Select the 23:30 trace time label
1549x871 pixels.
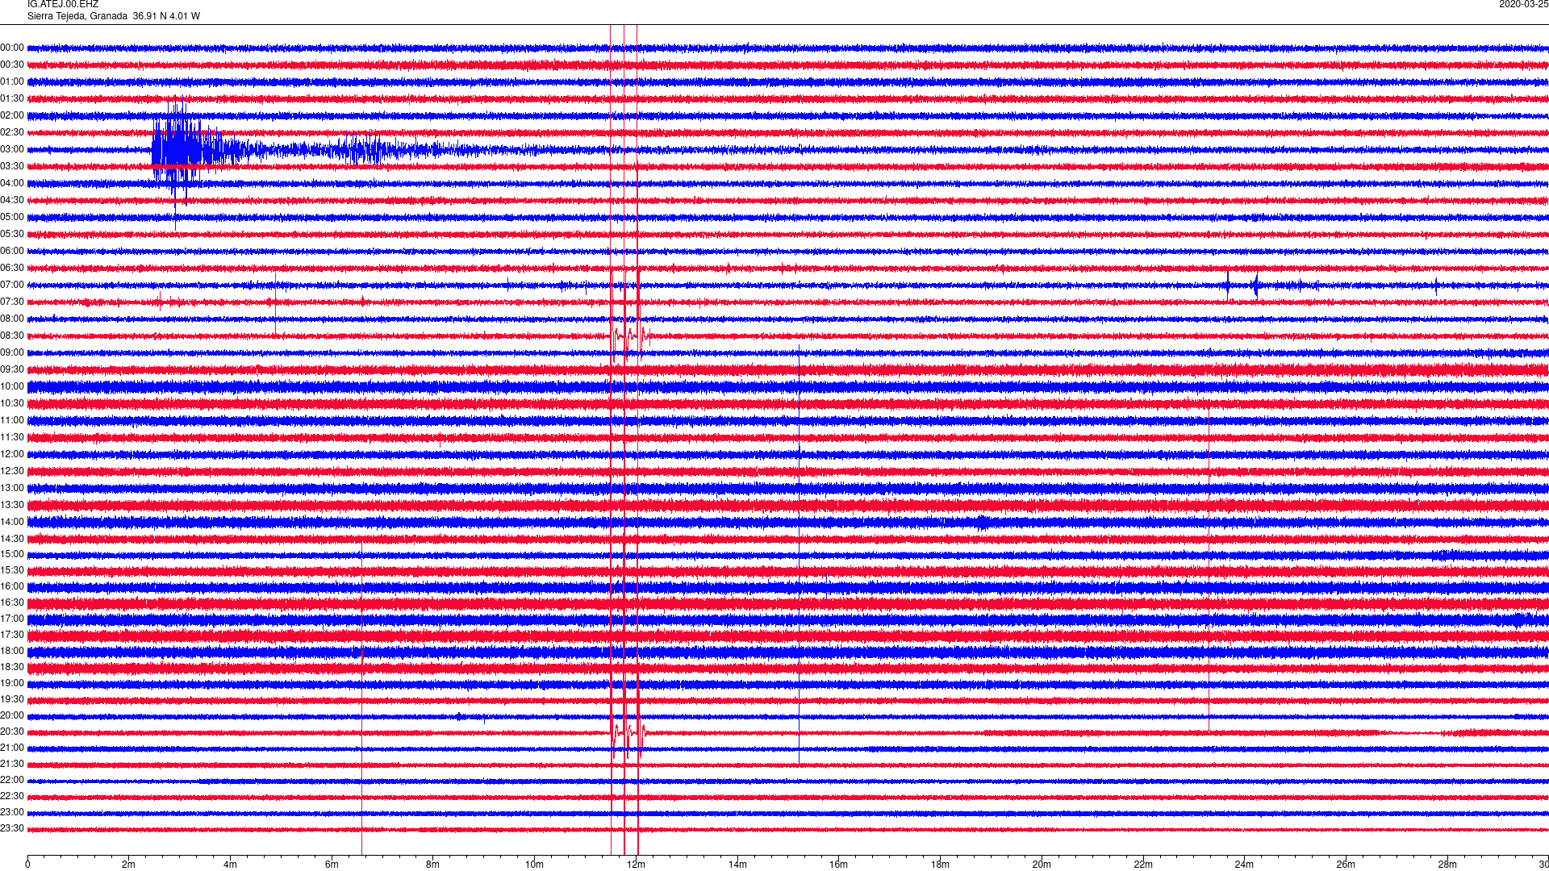pos(12,829)
